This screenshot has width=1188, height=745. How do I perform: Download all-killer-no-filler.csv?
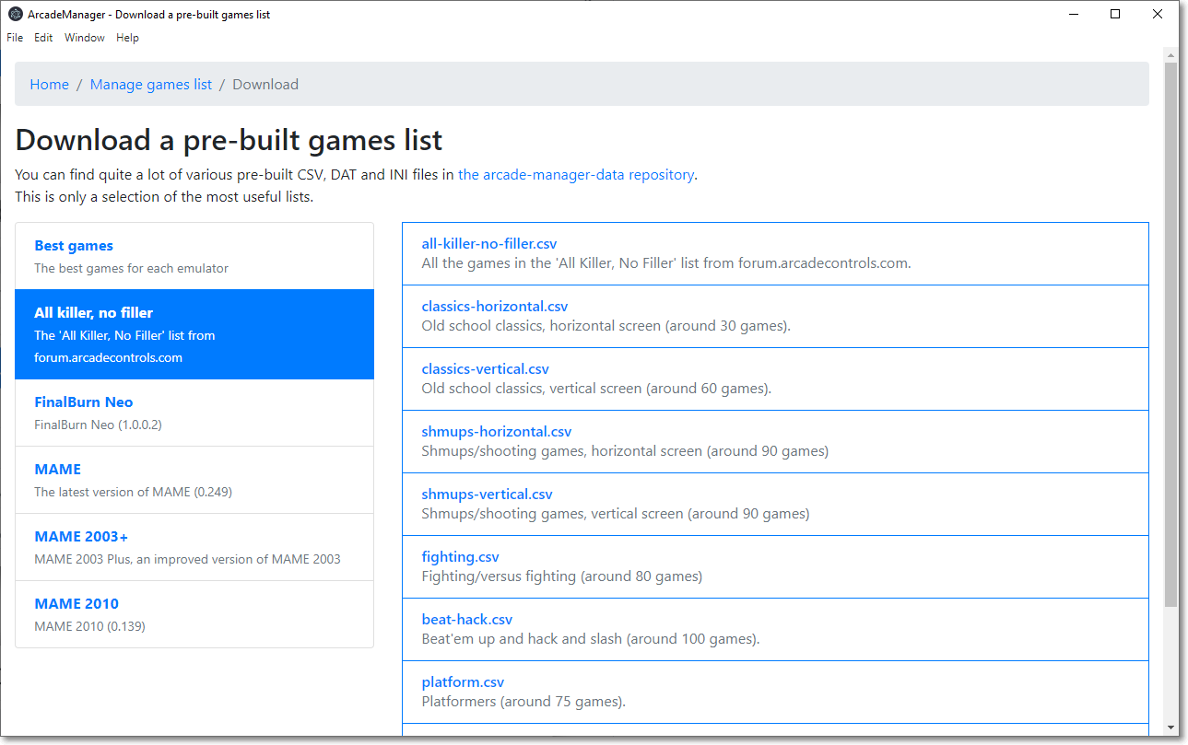point(489,244)
